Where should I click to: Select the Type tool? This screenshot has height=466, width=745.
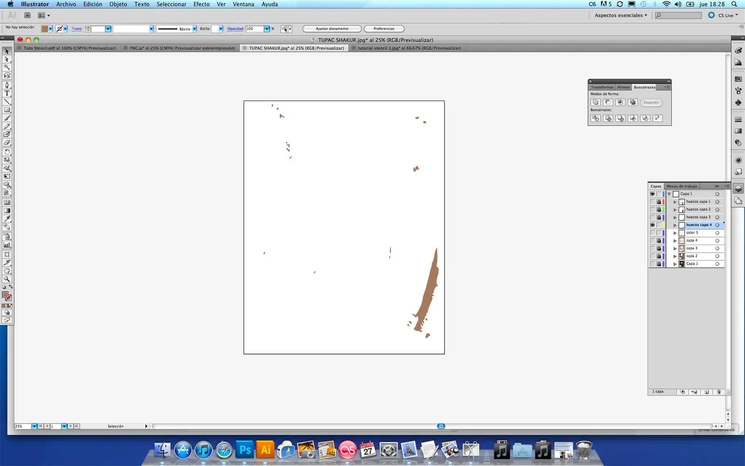point(7,93)
